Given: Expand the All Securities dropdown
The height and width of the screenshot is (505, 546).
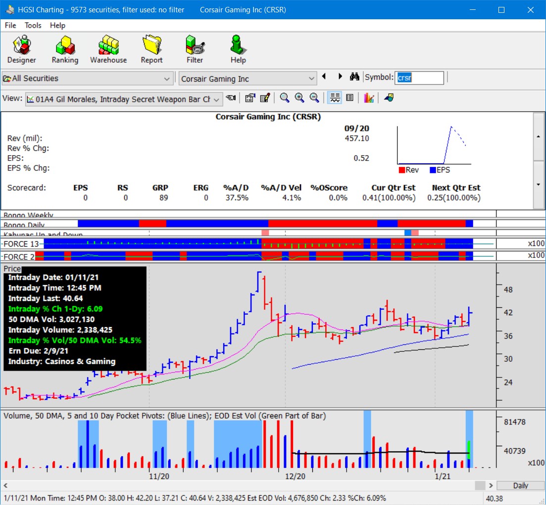Looking at the screenshot, I should [167, 79].
